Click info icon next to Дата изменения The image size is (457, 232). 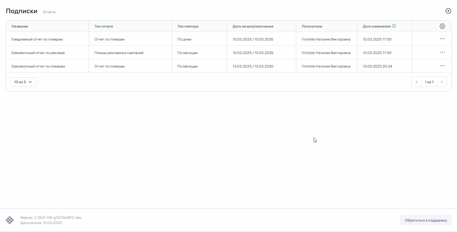(394, 26)
